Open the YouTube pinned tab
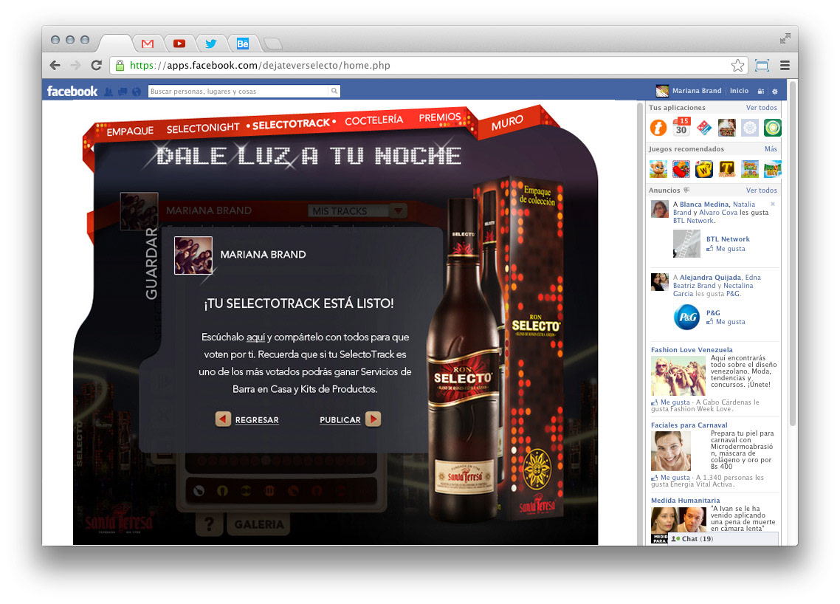The image size is (840, 604). point(179,44)
